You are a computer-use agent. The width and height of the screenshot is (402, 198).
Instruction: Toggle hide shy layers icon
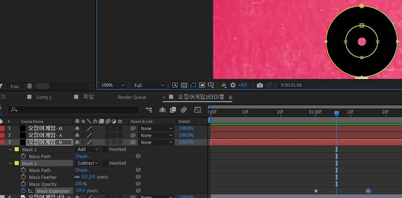(x=162, y=110)
